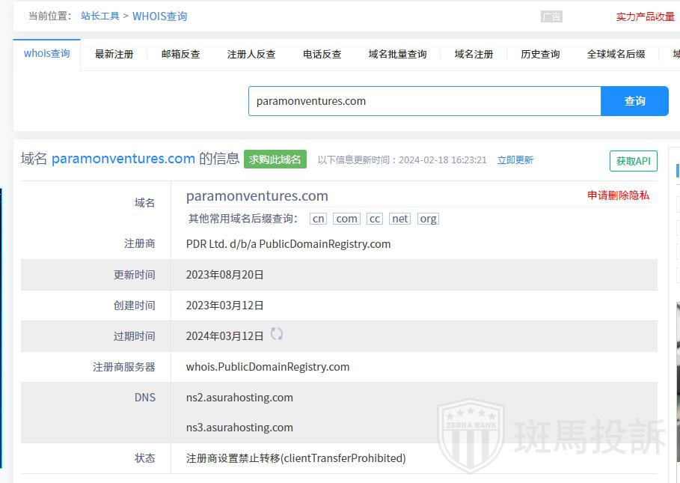This screenshot has height=483, width=680.
Task: Click the refresh icon beside expiration date
Action: (x=277, y=334)
